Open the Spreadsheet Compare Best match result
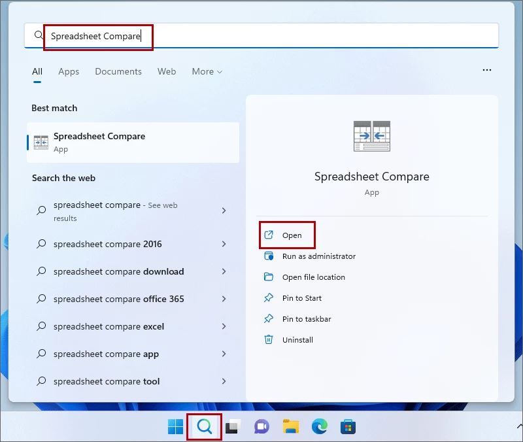This screenshot has height=442, width=523. [x=133, y=143]
